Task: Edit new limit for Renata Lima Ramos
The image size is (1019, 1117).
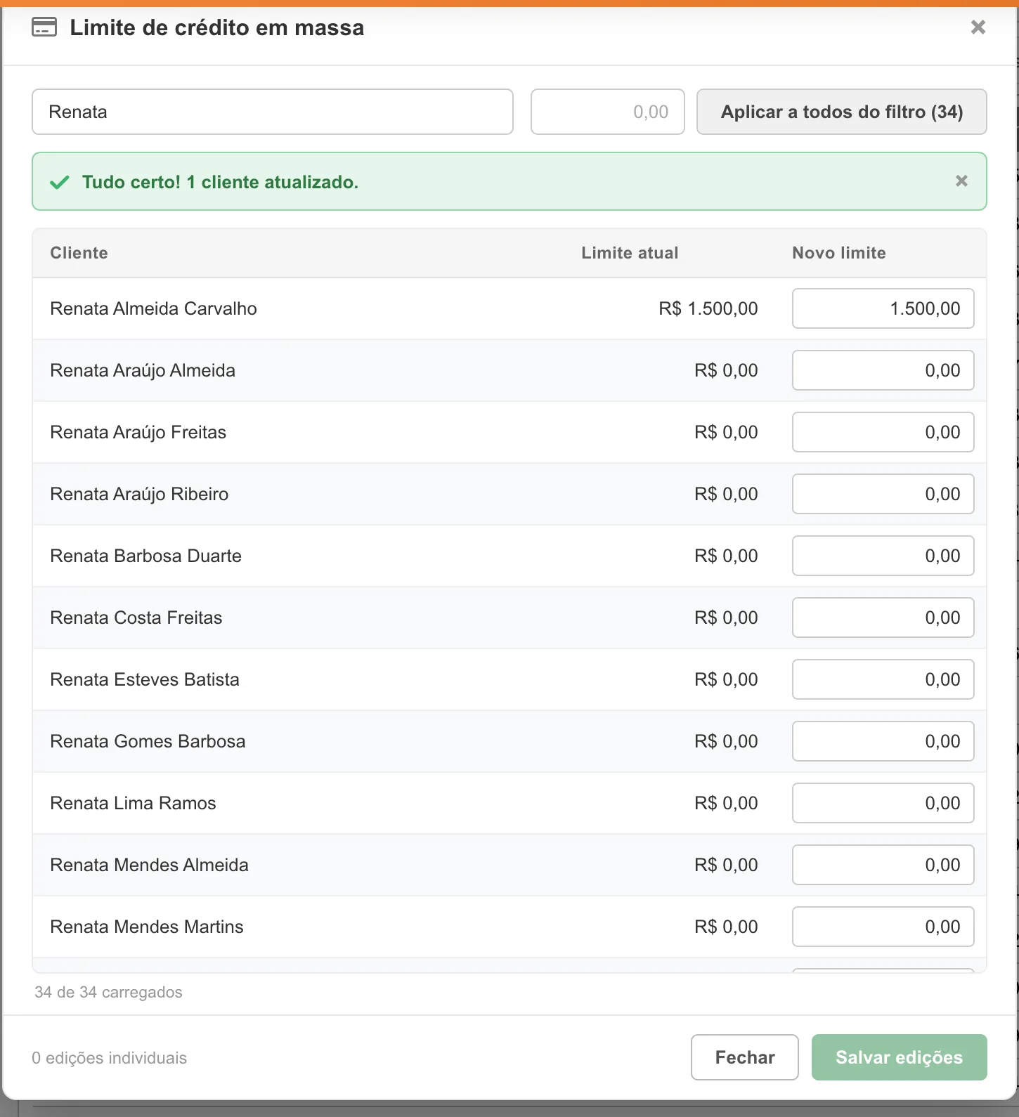Action: pos(883,803)
